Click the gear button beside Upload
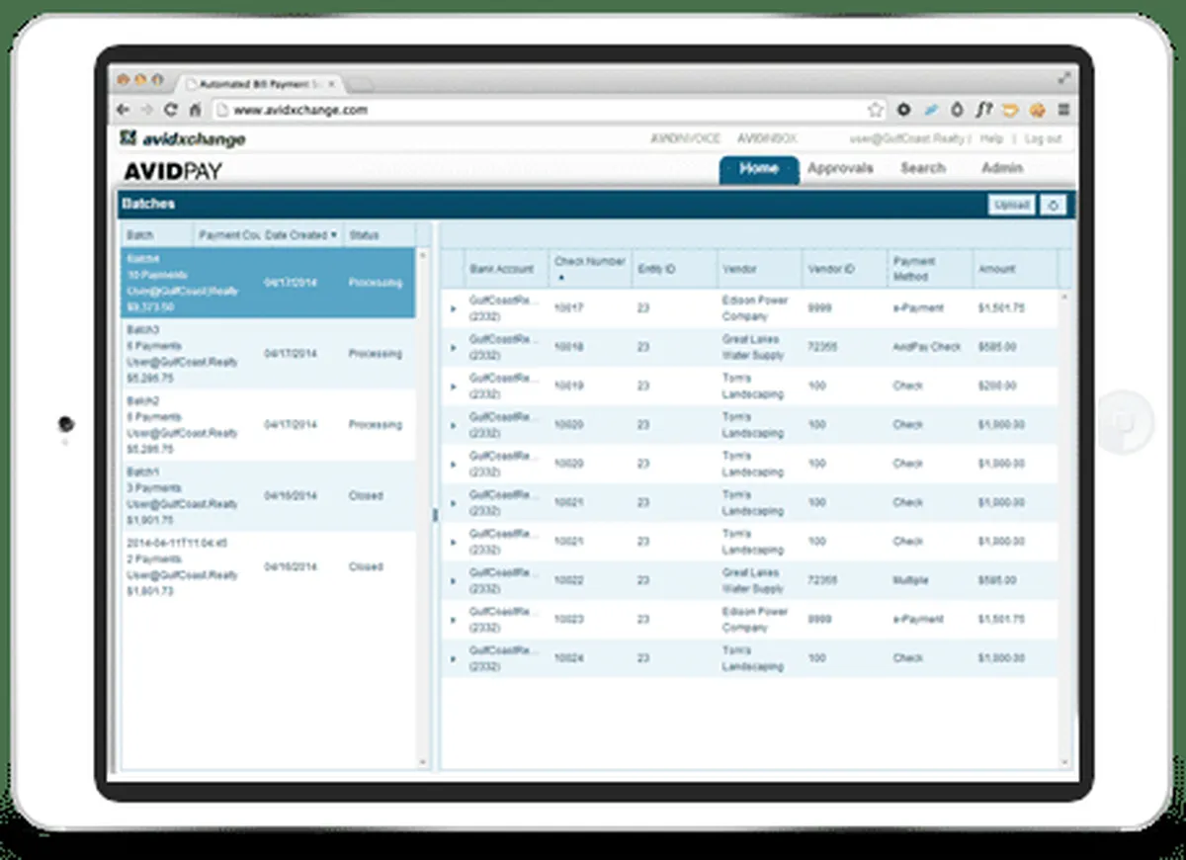The width and height of the screenshot is (1186, 860). coord(1053,206)
